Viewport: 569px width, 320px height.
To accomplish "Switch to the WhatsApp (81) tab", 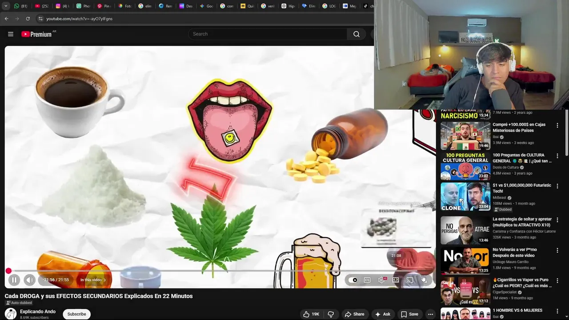I will click(20, 6).
